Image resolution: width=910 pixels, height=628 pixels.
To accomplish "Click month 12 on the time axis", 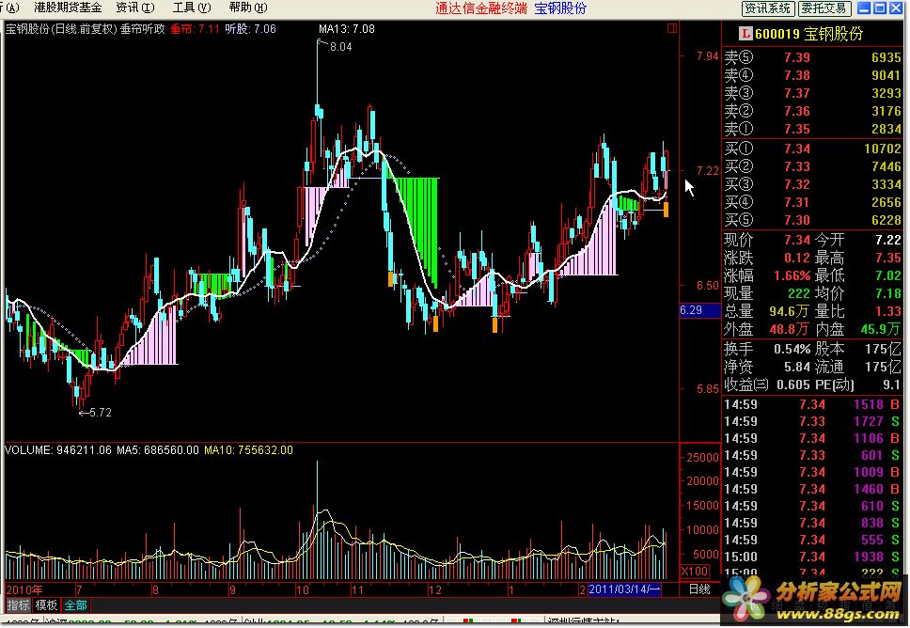I will 434,590.
